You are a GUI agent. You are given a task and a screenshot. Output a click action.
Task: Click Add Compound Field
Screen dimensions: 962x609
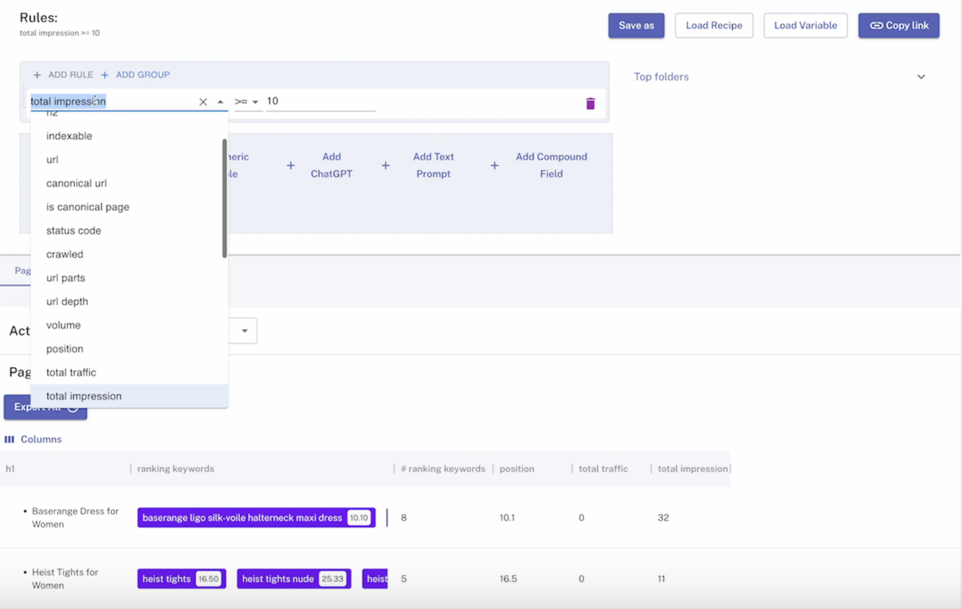click(x=551, y=165)
